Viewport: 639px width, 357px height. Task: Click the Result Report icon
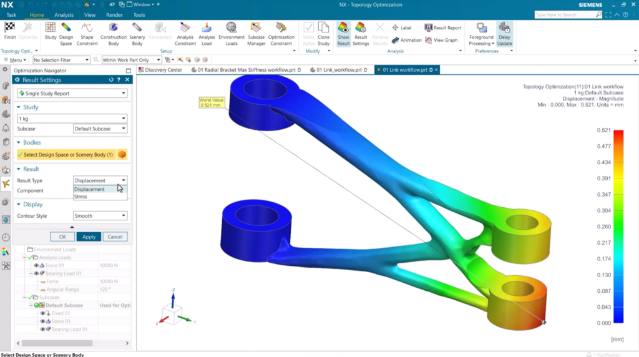tap(443, 28)
